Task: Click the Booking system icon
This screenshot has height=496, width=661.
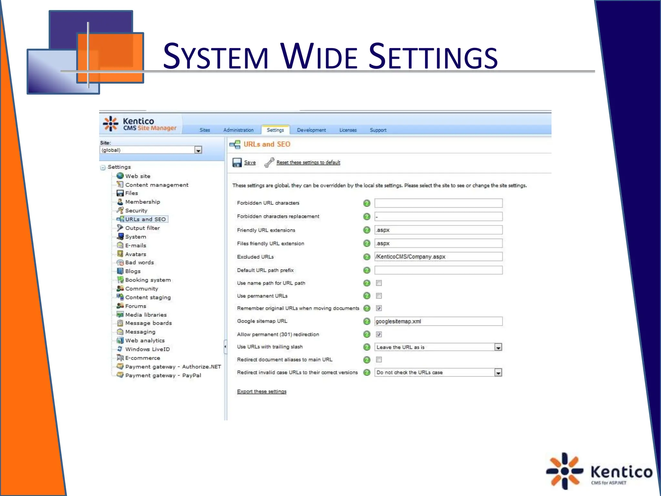Action: click(x=120, y=280)
